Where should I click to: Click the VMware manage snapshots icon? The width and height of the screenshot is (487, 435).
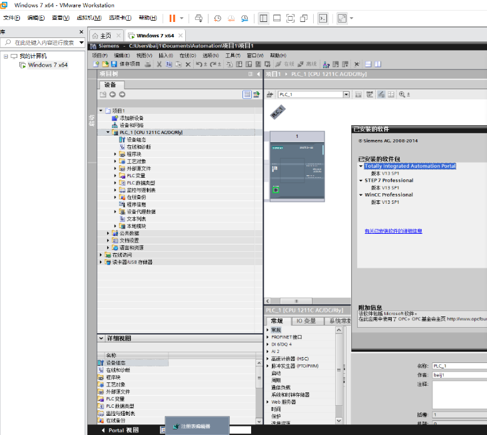tap(244, 18)
